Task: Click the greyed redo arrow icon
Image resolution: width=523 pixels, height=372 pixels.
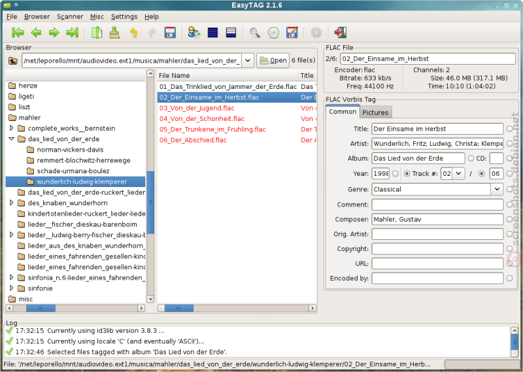Action: pos(152,33)
